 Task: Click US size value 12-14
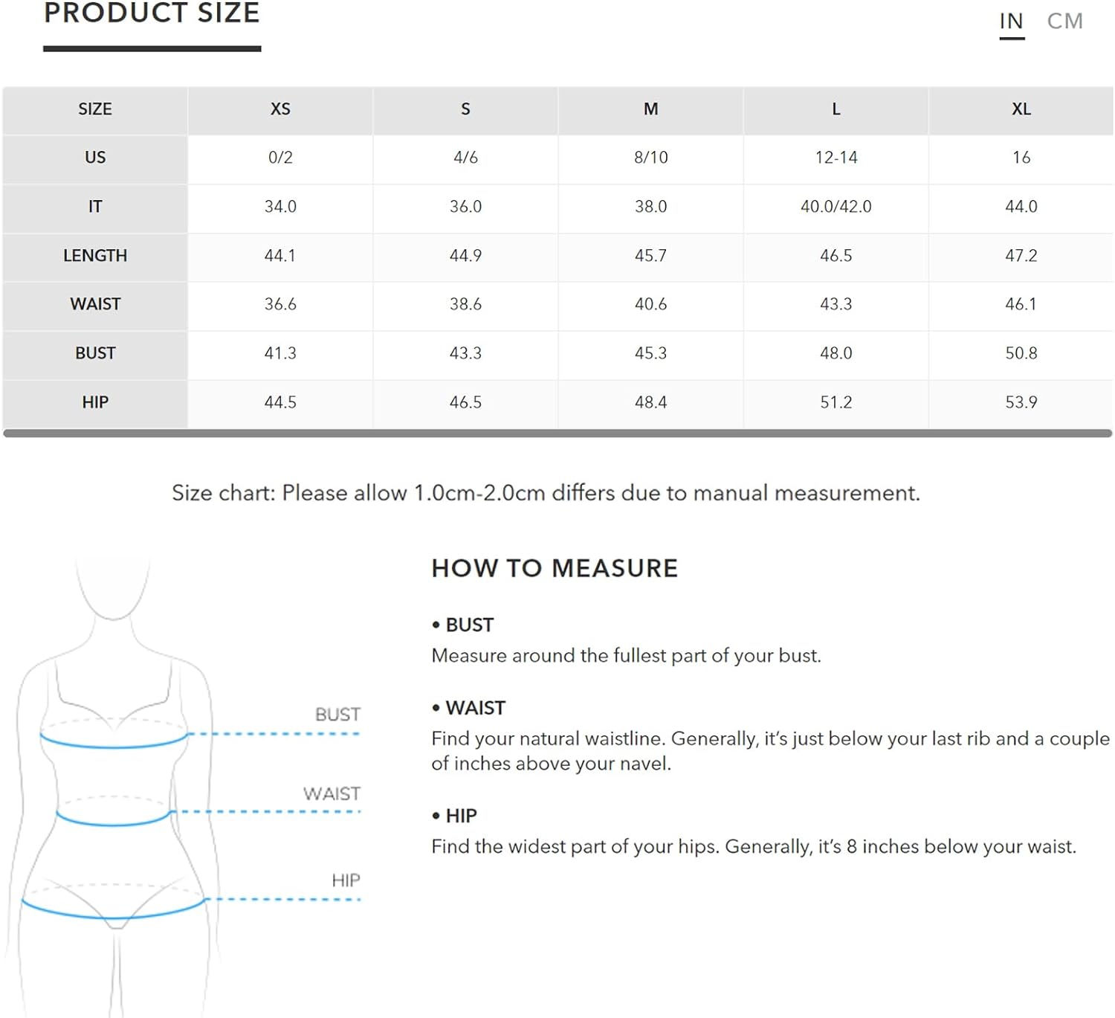[x=836, y=158]
